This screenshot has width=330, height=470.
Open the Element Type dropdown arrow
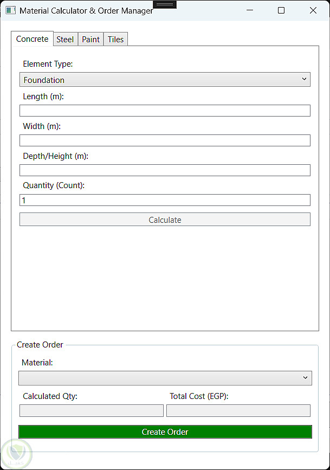[x=304, y=79]
